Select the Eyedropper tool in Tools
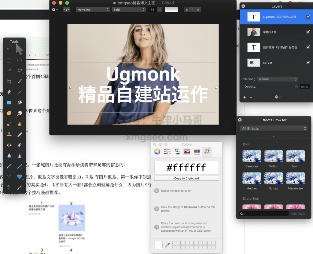The image size is (313, 254). [20, 187]
